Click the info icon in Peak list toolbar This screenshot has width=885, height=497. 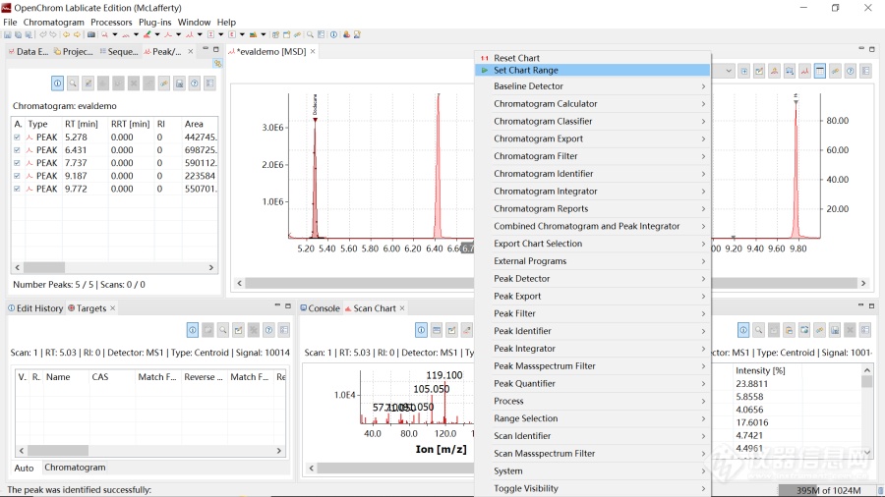[57, 83]
